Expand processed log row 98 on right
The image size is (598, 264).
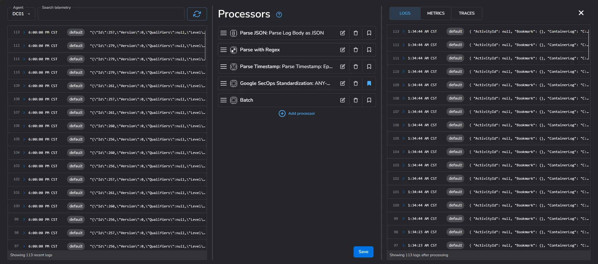tap(403, 232)
